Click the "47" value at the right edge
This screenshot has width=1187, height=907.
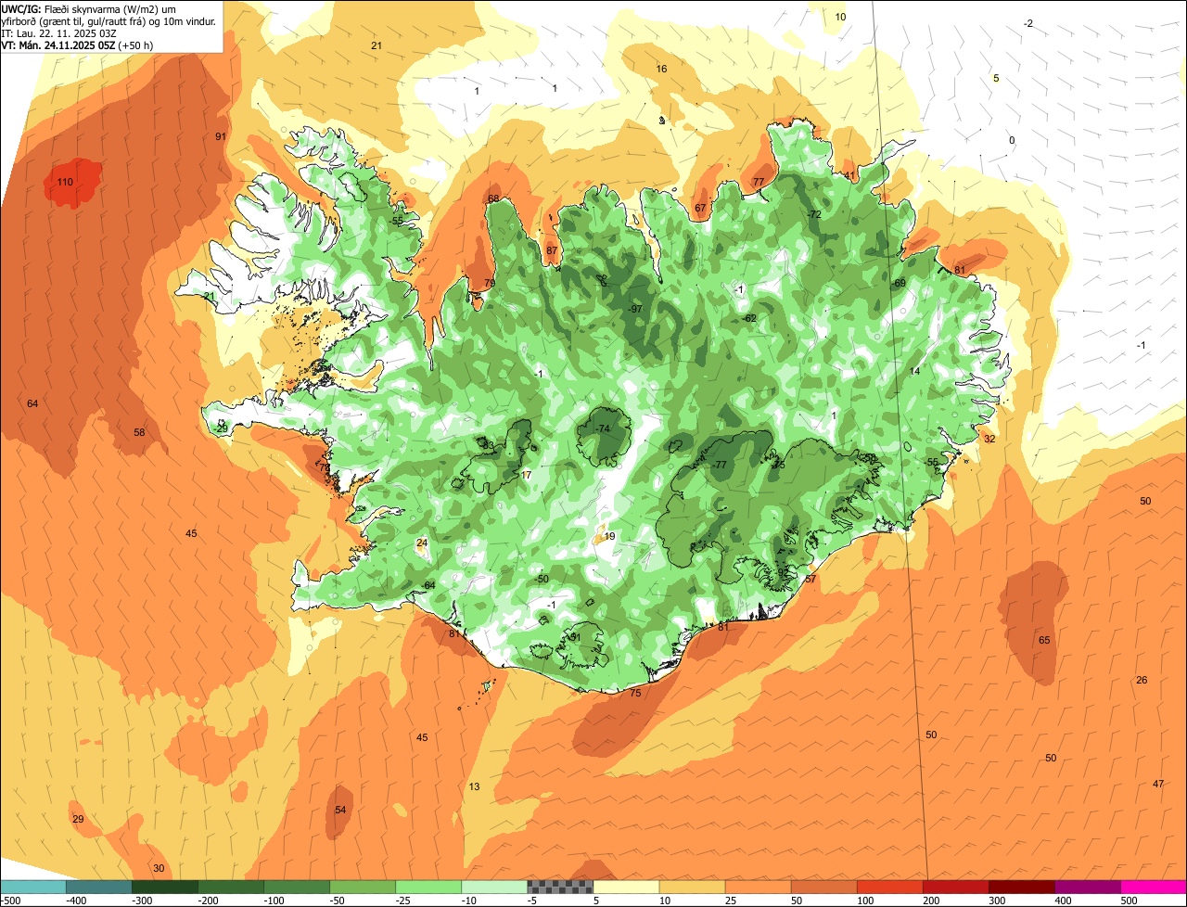pyautogui.click(x=1158, y=784)
